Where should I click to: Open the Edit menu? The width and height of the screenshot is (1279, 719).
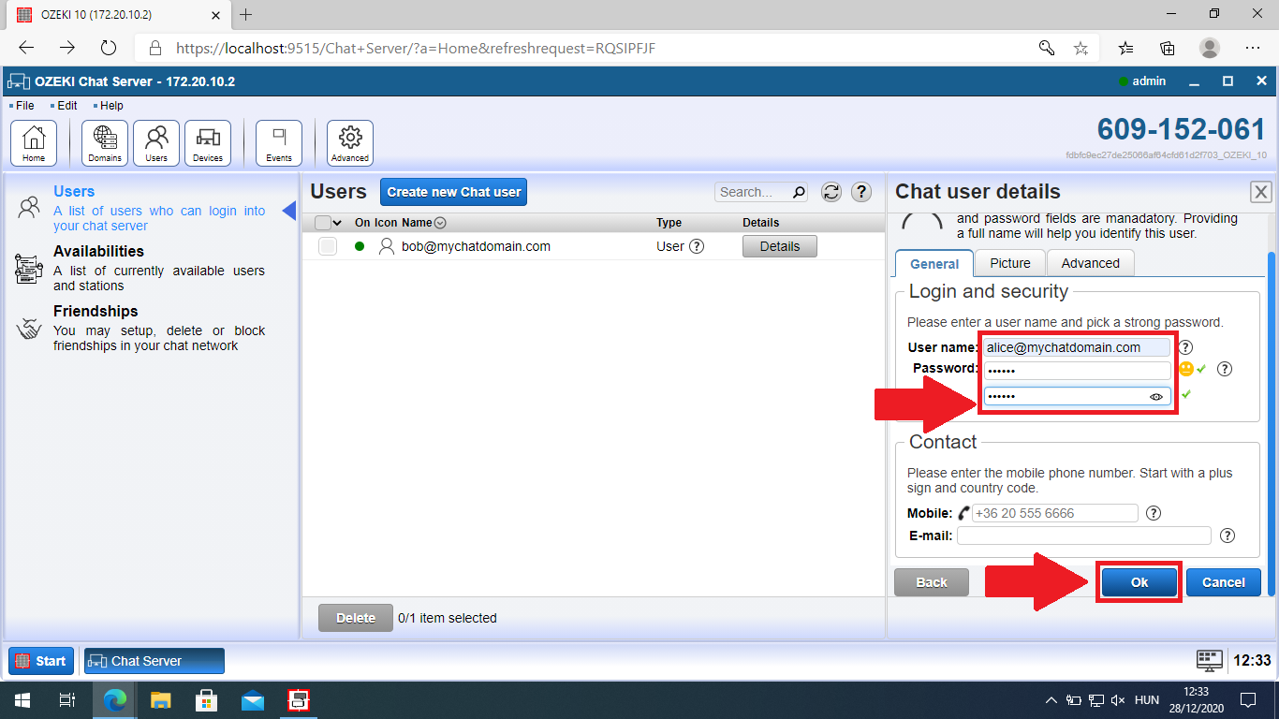point(66,106)
